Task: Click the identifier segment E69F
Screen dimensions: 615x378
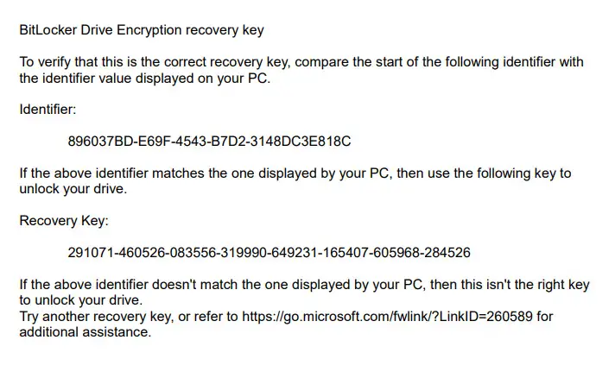Action: click(153, 141)
